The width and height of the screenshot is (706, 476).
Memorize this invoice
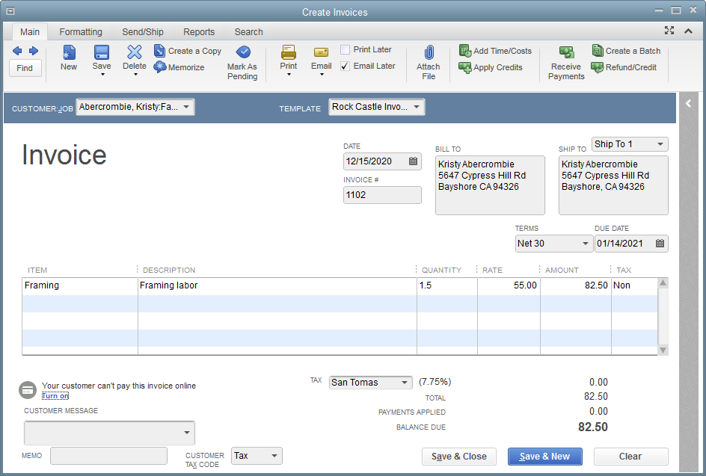pyautogui.click(x=179, y=67)
